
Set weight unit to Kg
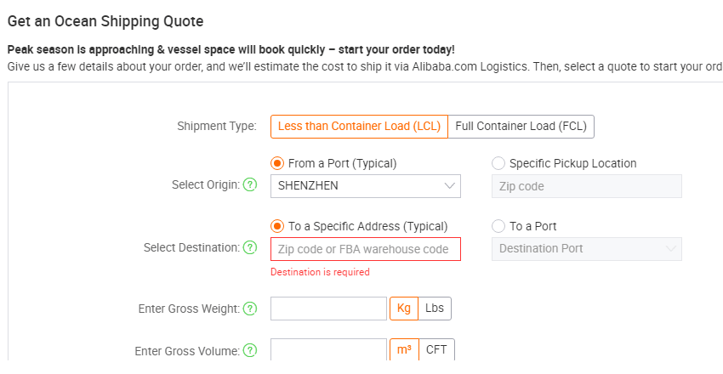[404, 309]
